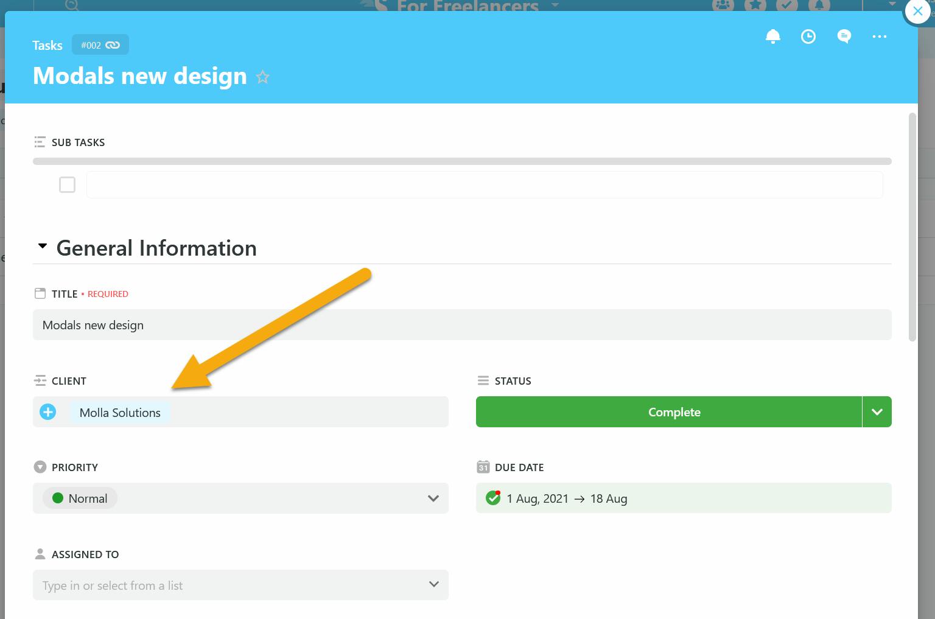Copy the #002 task link

[x=100, y=45]
